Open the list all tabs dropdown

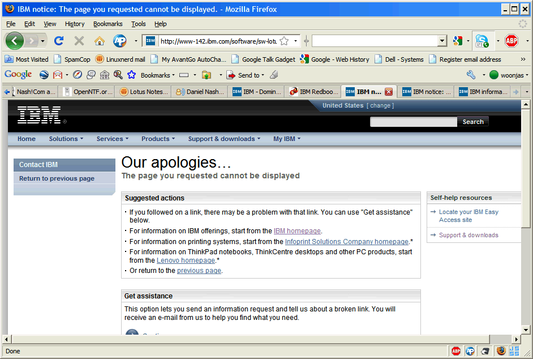(x=527, y=92)
